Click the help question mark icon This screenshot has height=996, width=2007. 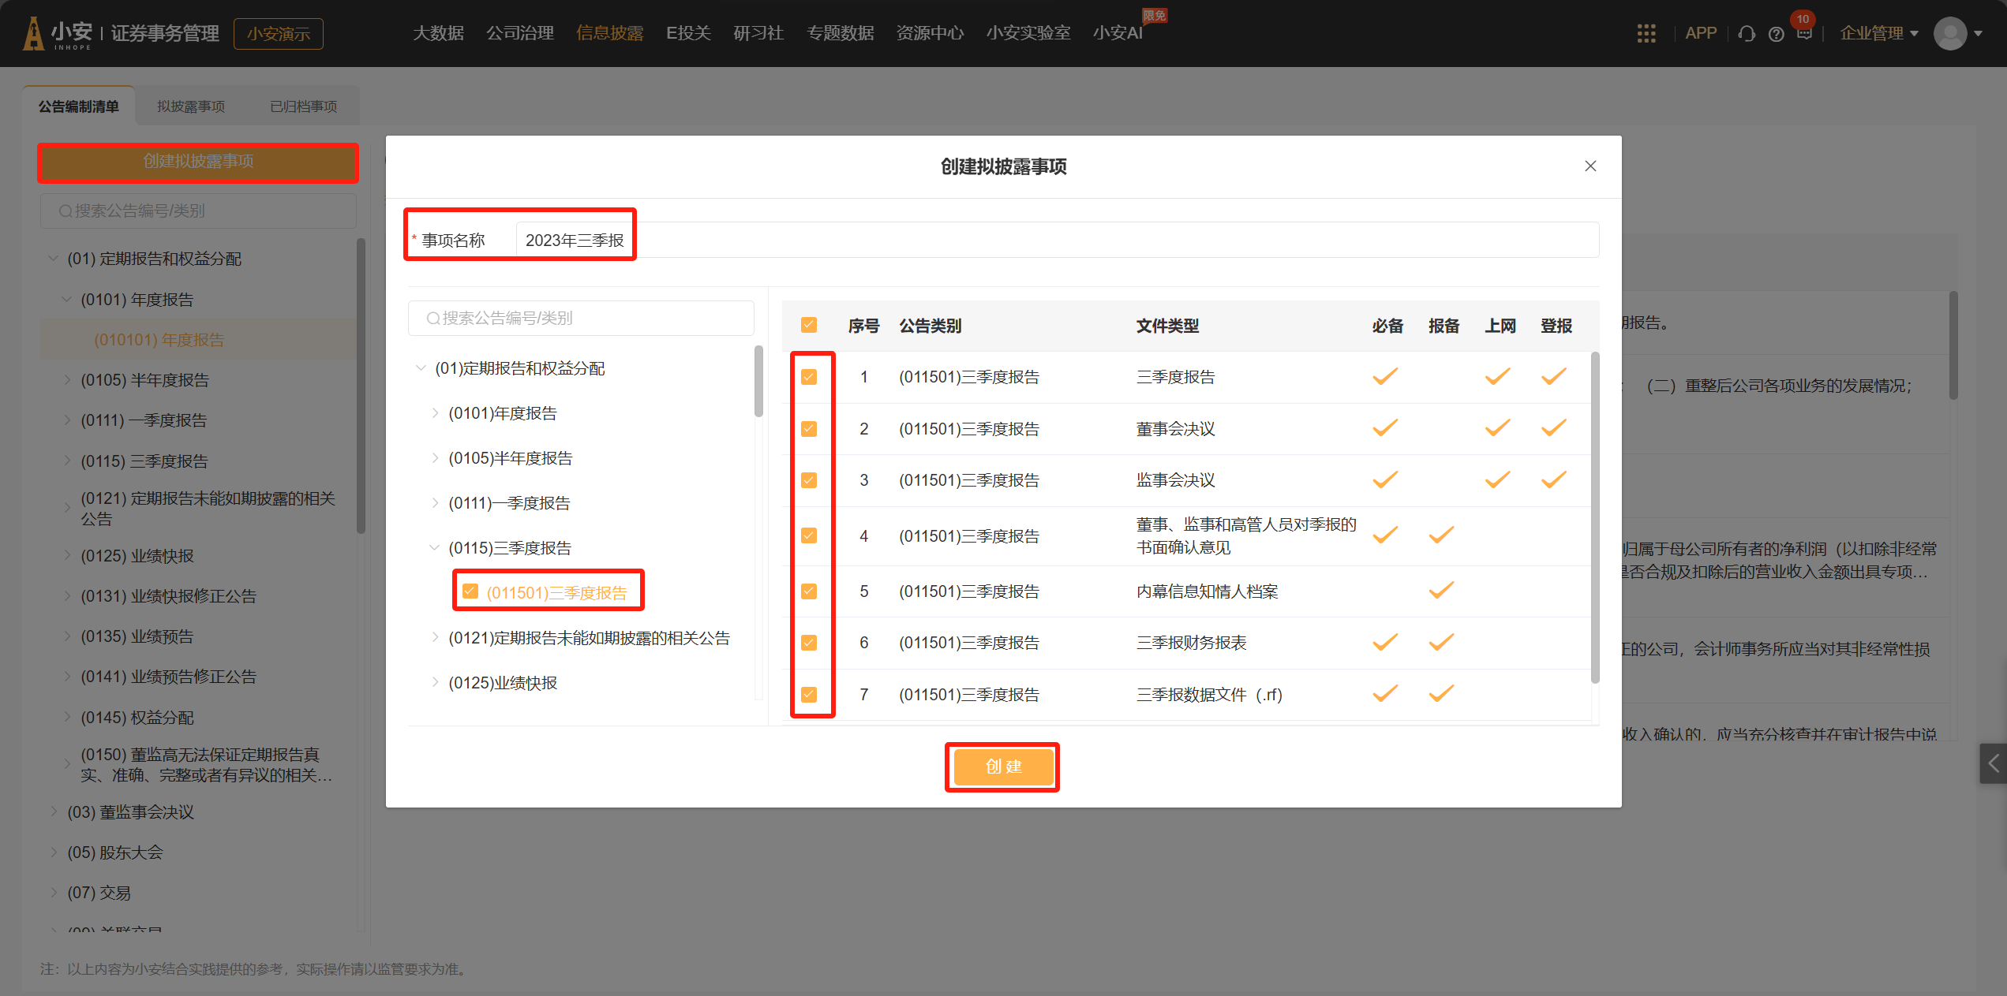click(1776, 34)
